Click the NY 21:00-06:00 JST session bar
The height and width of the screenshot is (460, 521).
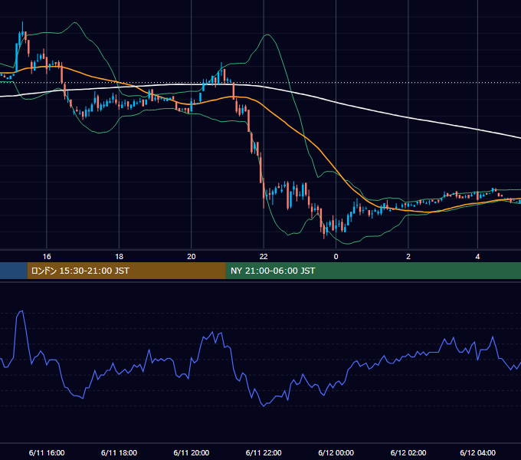373,271
